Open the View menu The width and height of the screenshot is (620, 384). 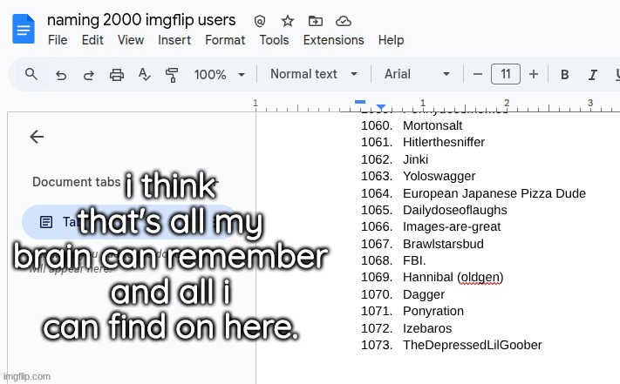point(131,40)
